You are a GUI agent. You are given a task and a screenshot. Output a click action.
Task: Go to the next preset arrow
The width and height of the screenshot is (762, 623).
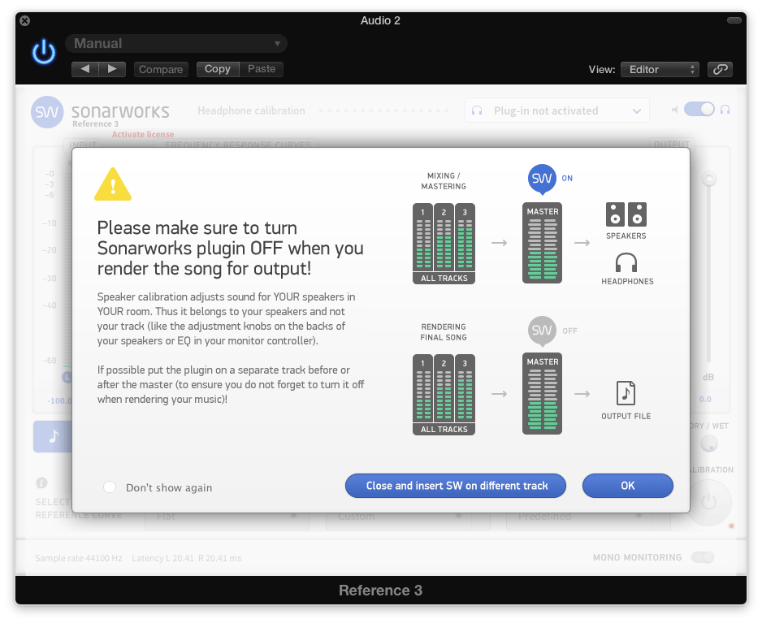[x=112, y=69]
